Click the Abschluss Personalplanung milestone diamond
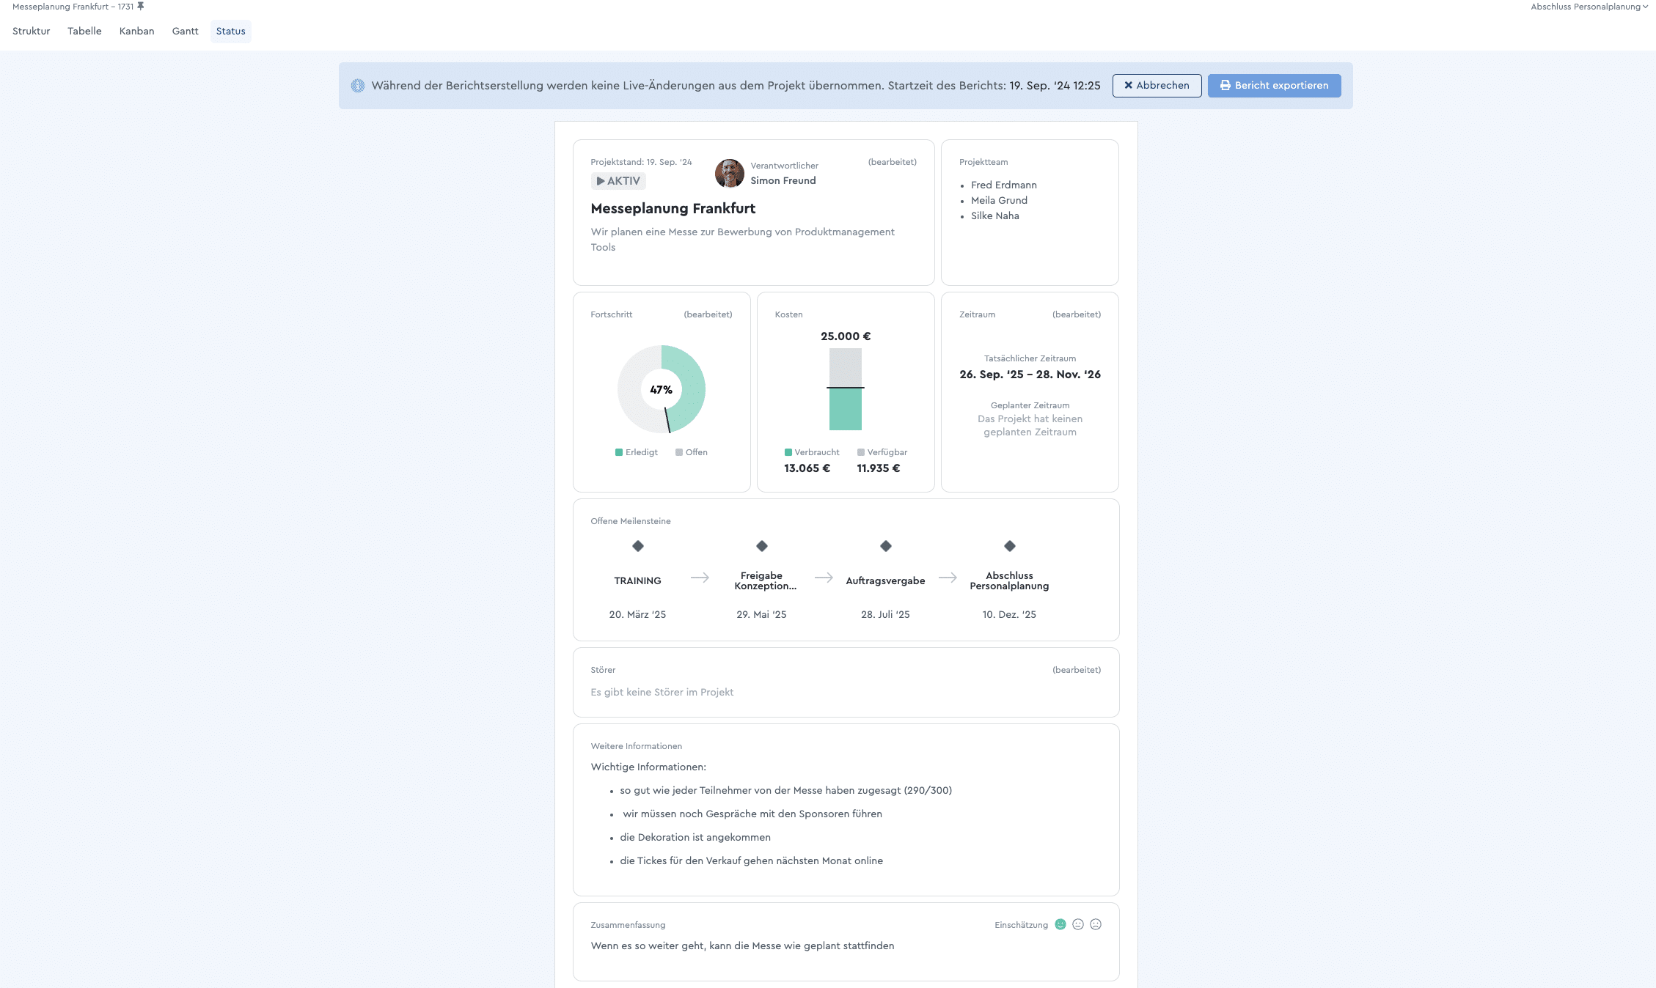 [x=1010, y=546]
